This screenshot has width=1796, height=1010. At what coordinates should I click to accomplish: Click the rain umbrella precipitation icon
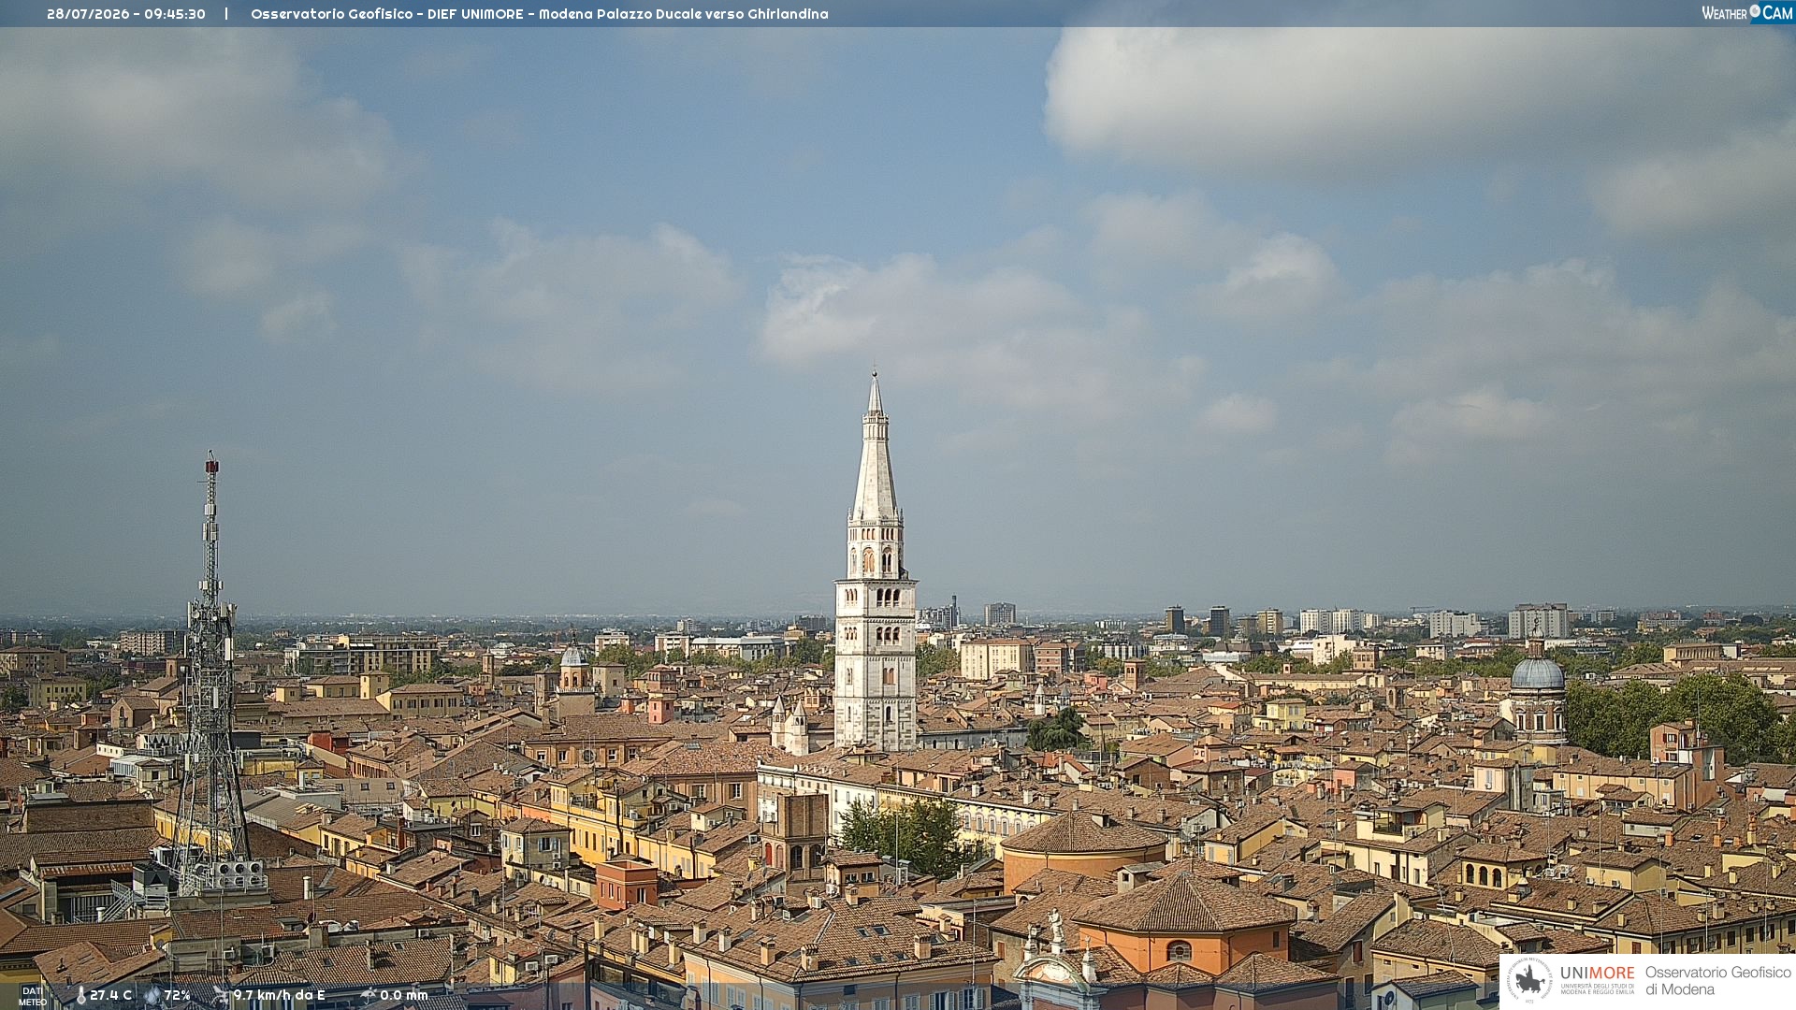[x=369, y=995]
